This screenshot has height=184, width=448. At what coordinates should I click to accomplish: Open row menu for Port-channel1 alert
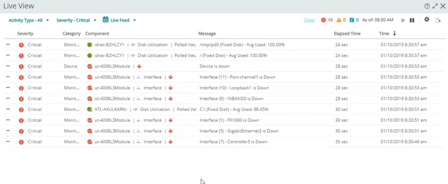pos(8,77)
